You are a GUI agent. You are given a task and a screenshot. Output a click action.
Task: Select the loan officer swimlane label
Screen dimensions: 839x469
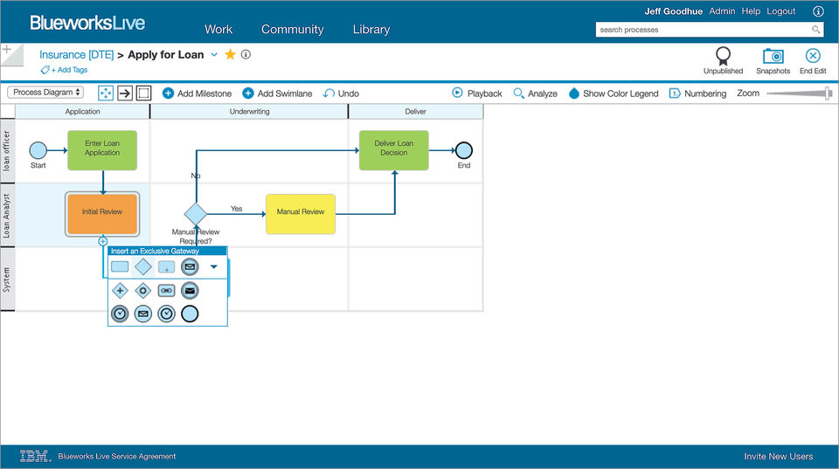pyautogui.click(x=7, y=151)
